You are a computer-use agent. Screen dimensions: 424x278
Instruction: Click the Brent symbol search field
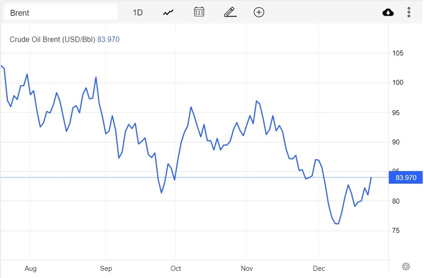[61, 13]
